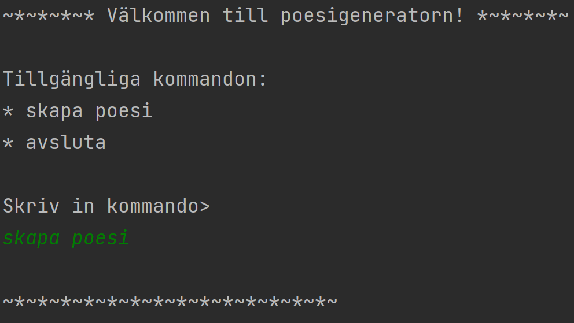The image size is (574, 323).
Task: Click the word "Välkommen" in the header
Action: pos(159,16)
